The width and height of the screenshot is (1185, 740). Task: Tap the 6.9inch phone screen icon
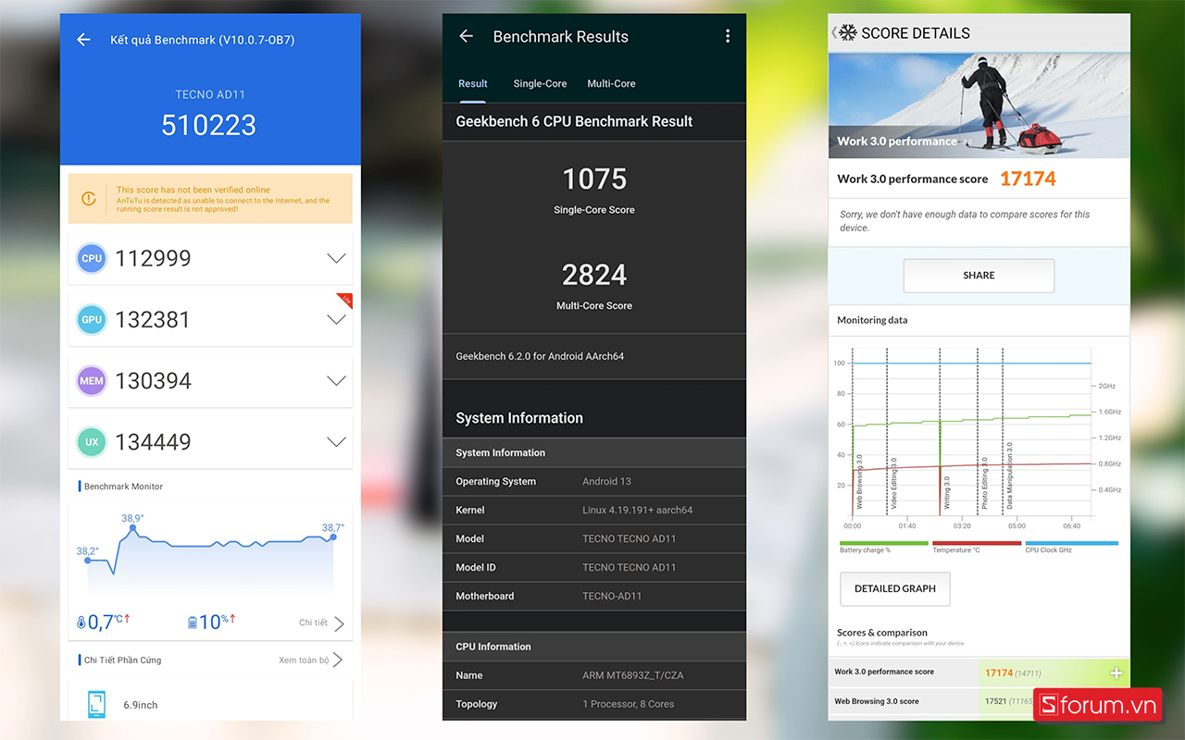click(x=96, y=704)
